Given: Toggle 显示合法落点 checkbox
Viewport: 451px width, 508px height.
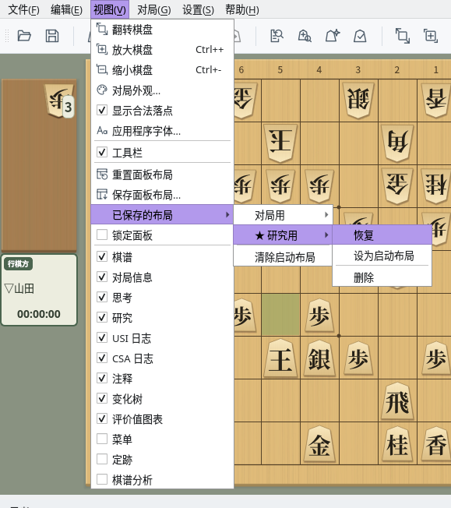Looking at the screenshot, I should [x=102, y=110].
